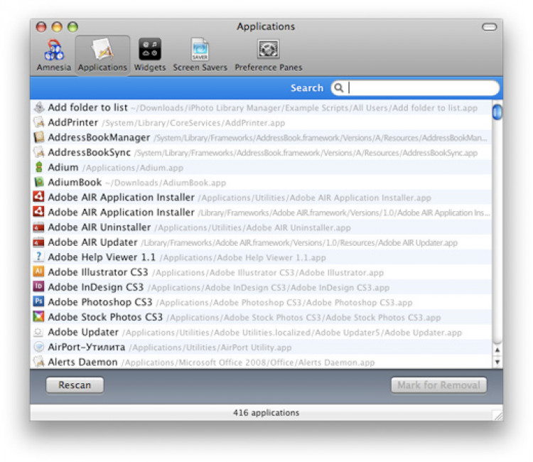
Task: Click the Adobe Updater app icon
Action: pyautogui.click(x=39, y=332)
